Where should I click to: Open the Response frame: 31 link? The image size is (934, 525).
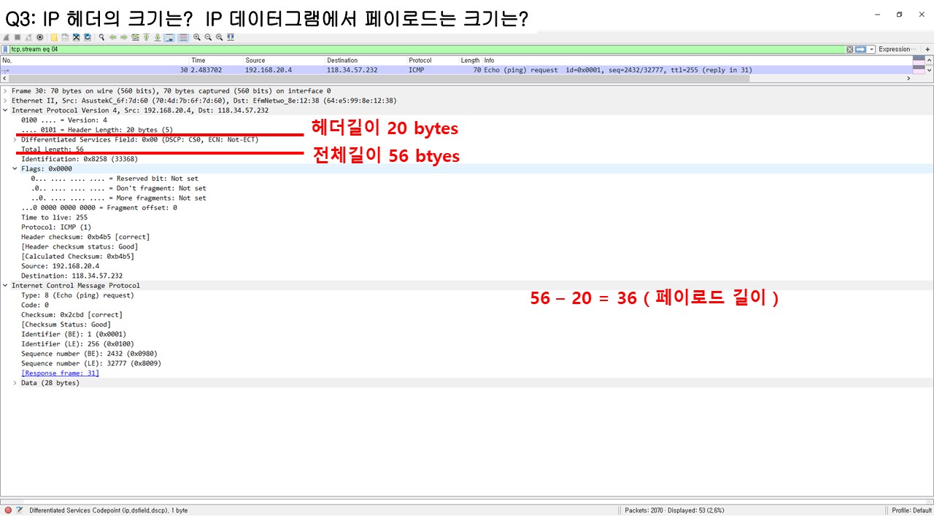click(60, 373)
